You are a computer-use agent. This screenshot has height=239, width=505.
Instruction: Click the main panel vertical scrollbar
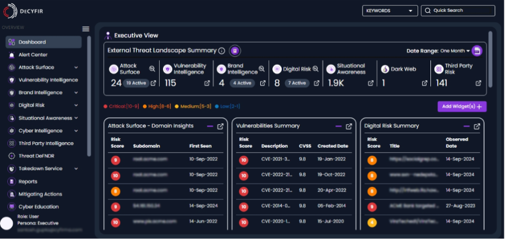490,59
